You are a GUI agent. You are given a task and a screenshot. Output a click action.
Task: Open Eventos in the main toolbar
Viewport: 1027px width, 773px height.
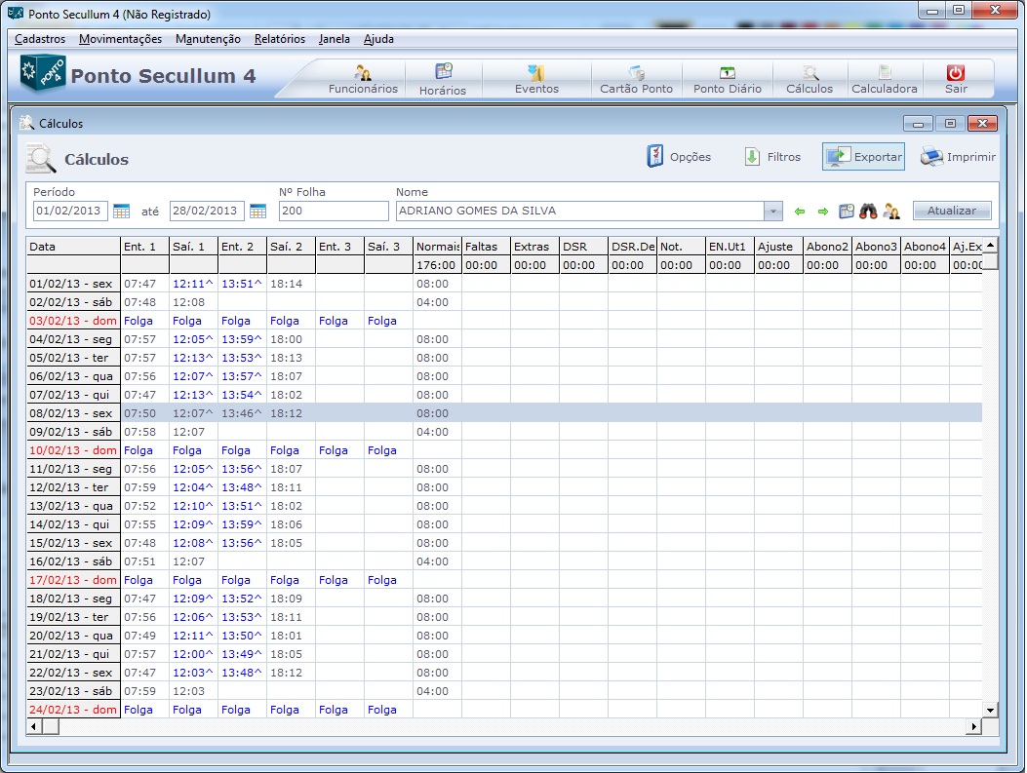coord(536,80)
